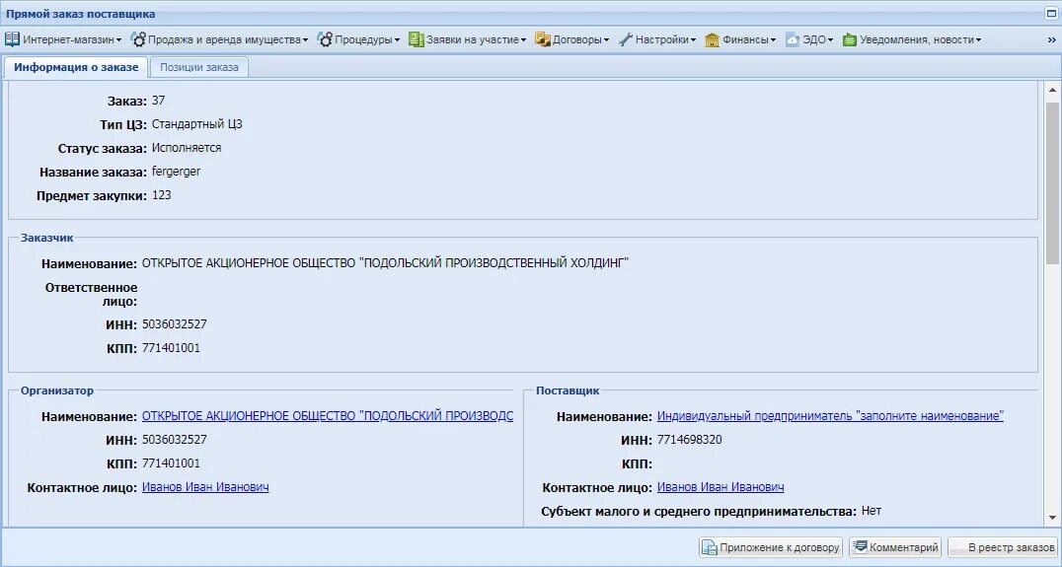Click order status value Исполняется
The height and width of the screenshot is (567, 1062).
click(x=187, y=148)
